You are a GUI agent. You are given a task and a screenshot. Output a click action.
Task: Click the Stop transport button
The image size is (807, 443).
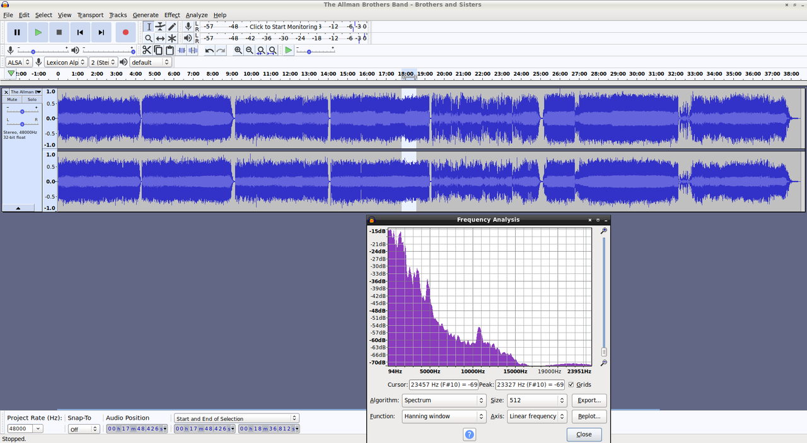[59, 32]
